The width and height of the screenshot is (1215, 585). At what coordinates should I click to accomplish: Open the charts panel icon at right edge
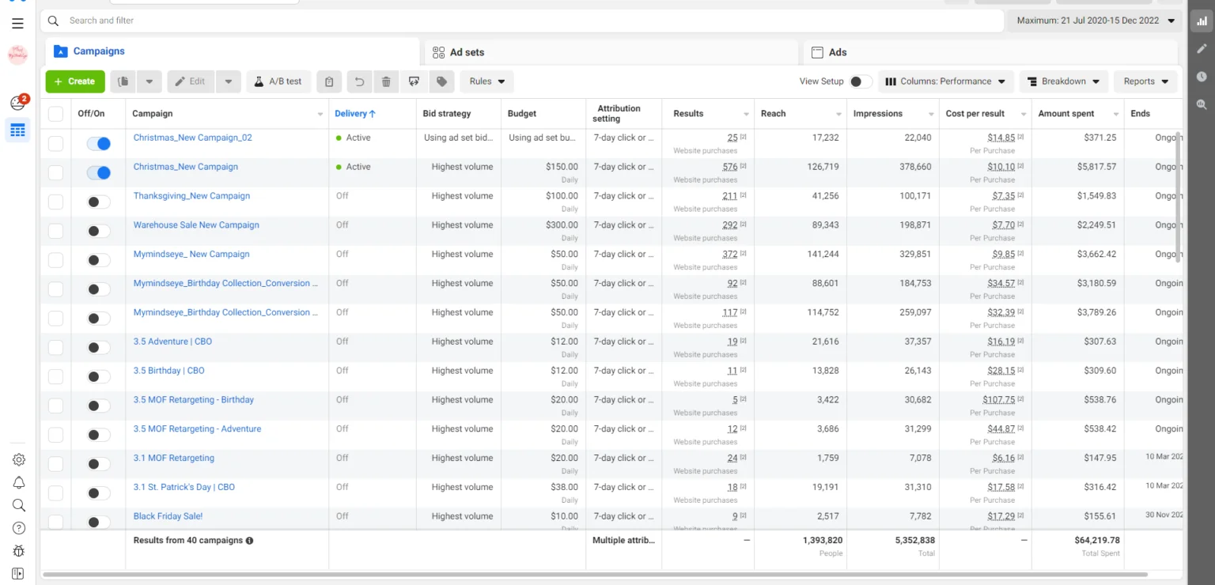[1202, 21]
